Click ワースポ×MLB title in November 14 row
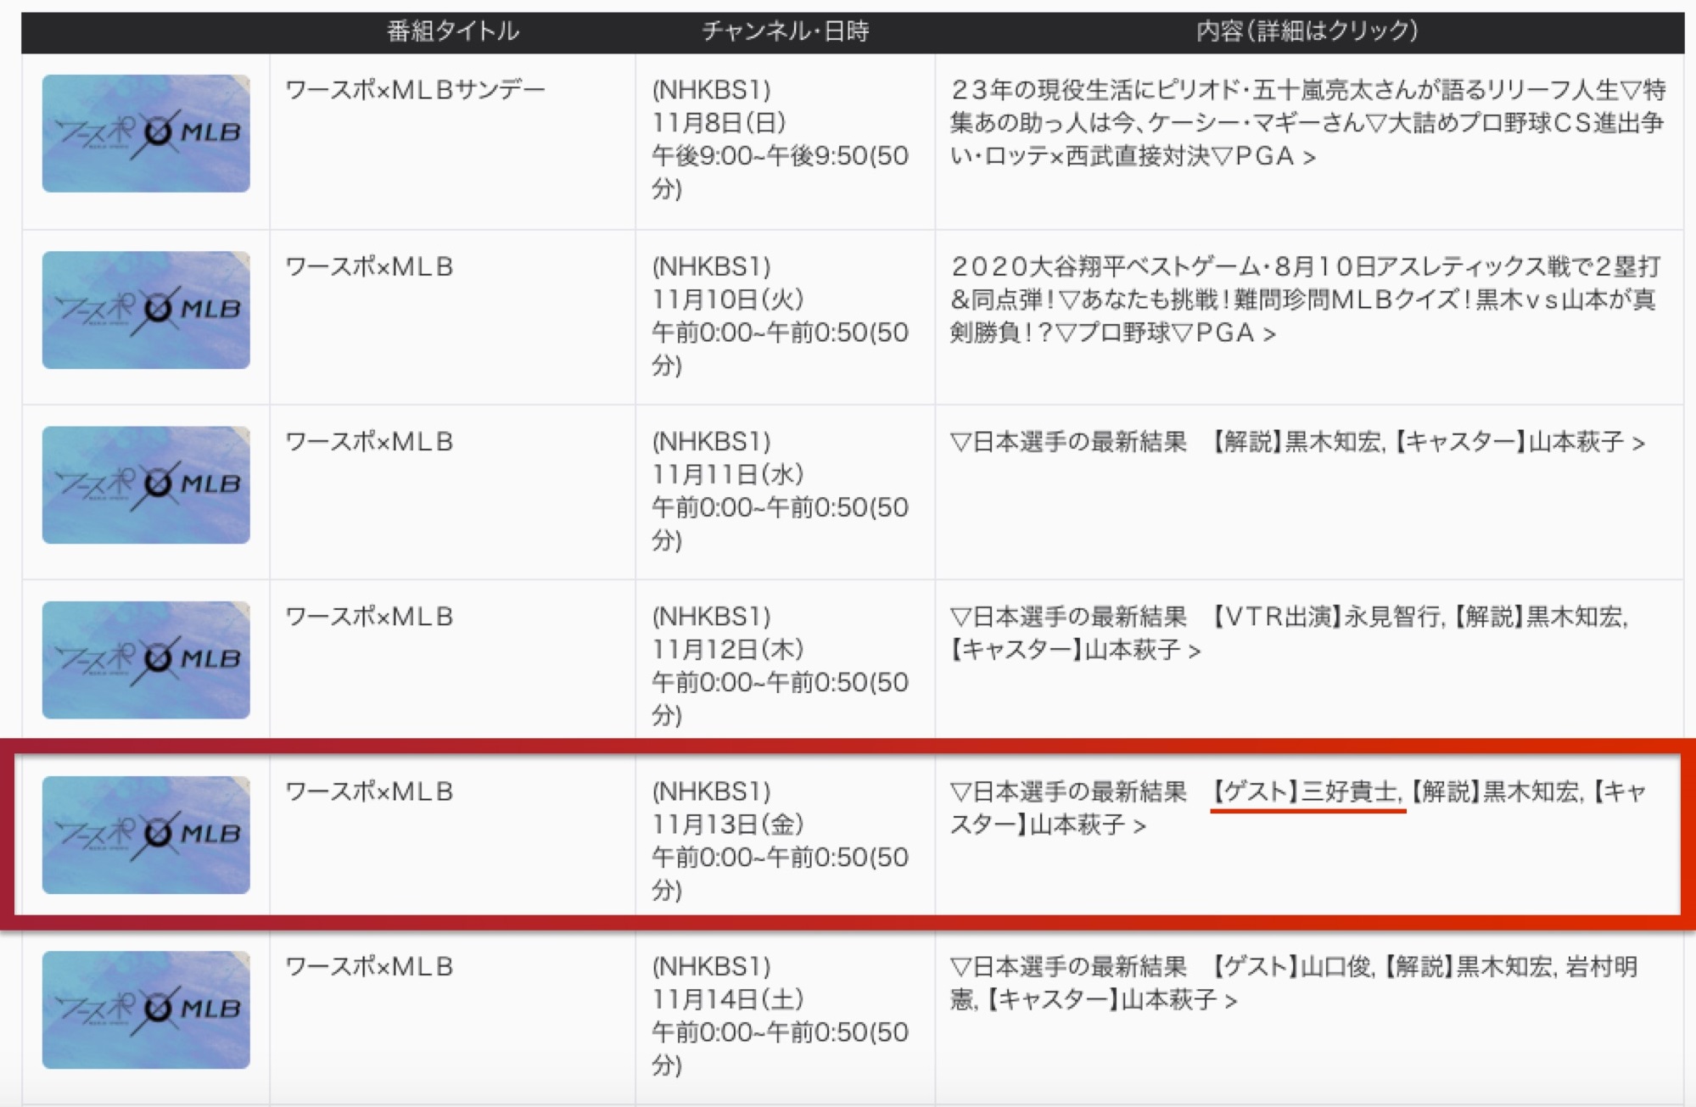Screen dimensions: 1696x1107 369,966
